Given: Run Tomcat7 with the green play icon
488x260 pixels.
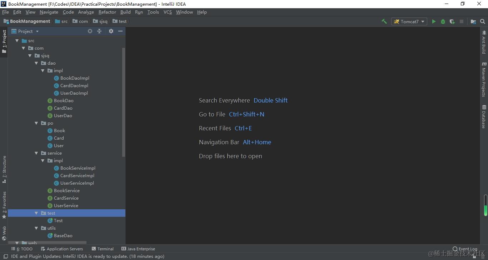Looking at the screenshot, I should pos(434,21).
